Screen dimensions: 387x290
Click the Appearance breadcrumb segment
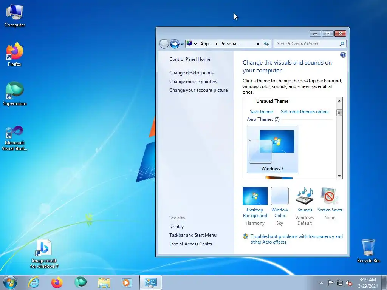coord(206,44)
